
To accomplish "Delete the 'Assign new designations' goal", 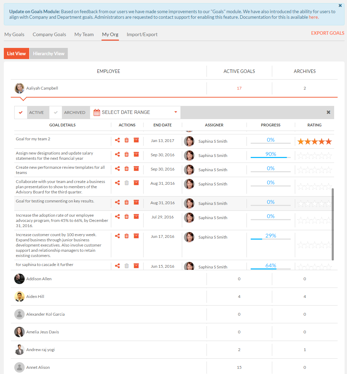I will coord(127,154).
